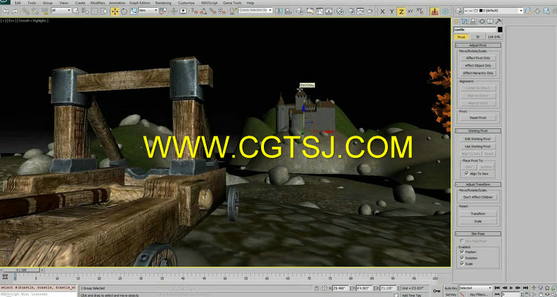Switch to the Link Info tab
The width and height of the screenshot is (557, 297).
[x=494, y=37]
